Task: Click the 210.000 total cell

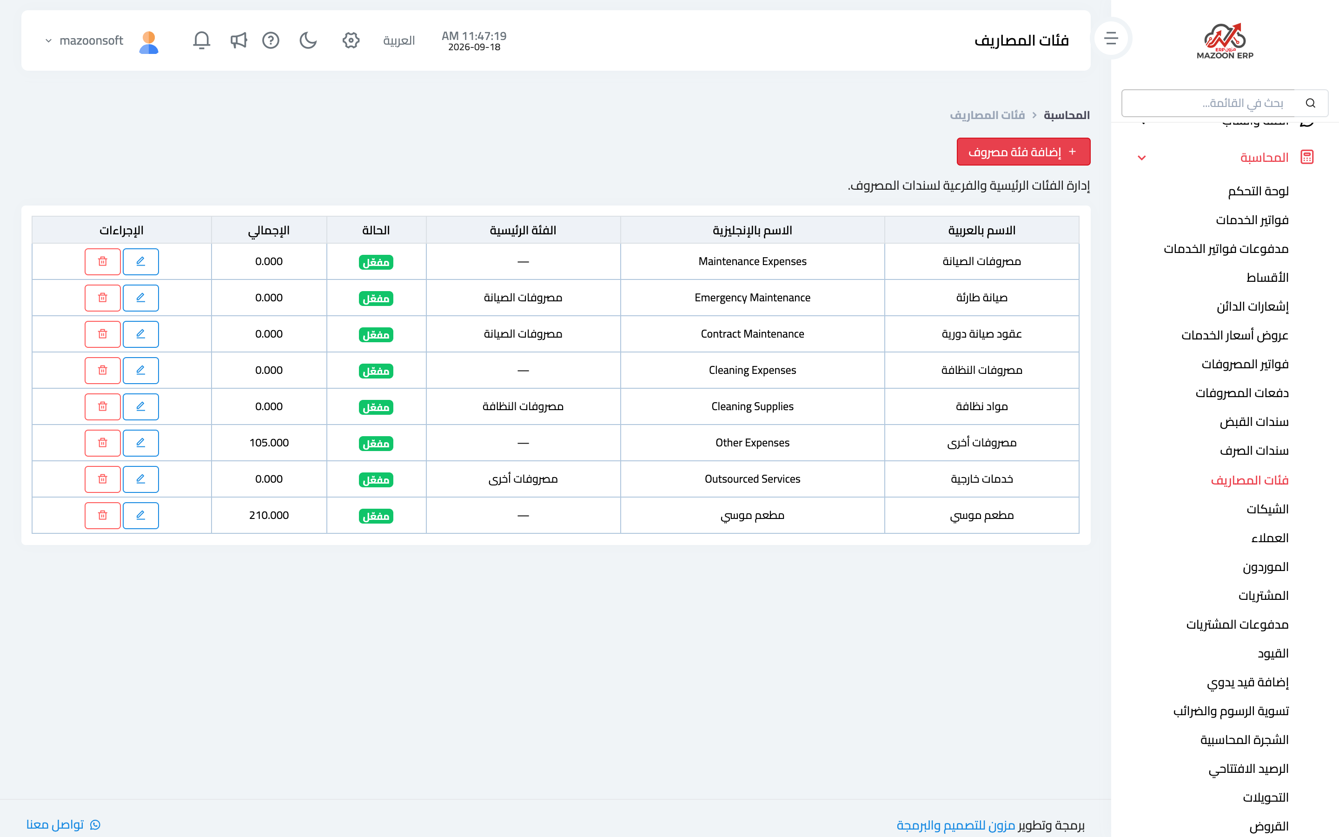Action: coord(269,515)
